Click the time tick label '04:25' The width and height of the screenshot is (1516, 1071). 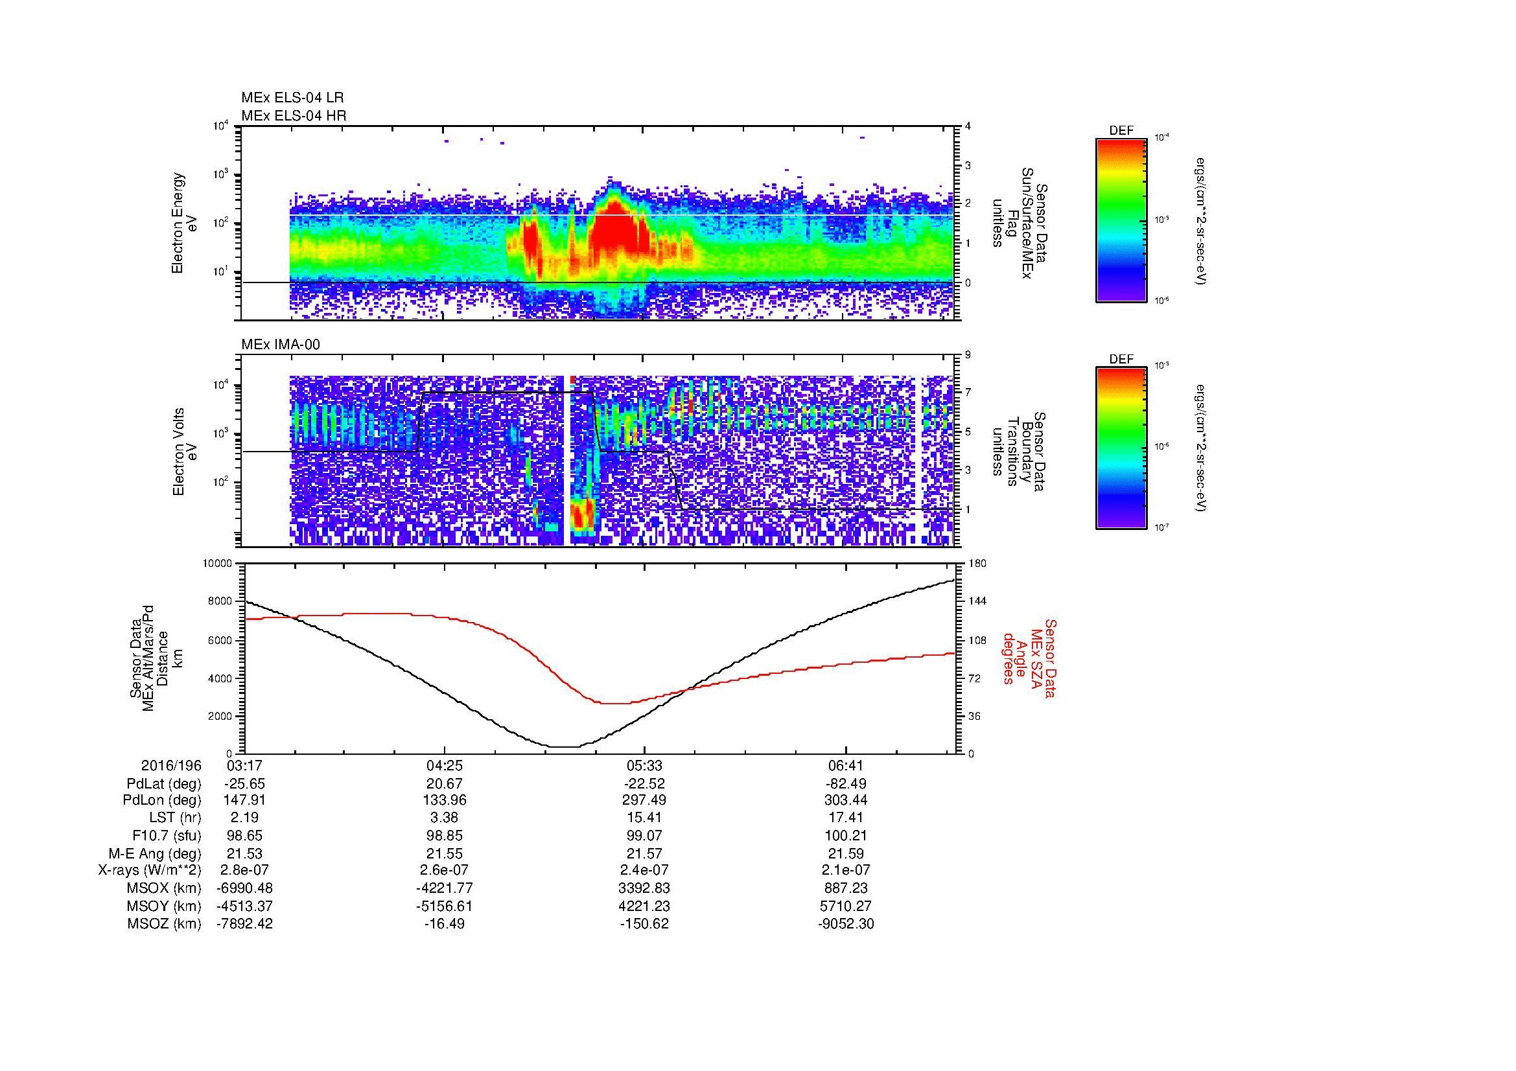(445, 765)
